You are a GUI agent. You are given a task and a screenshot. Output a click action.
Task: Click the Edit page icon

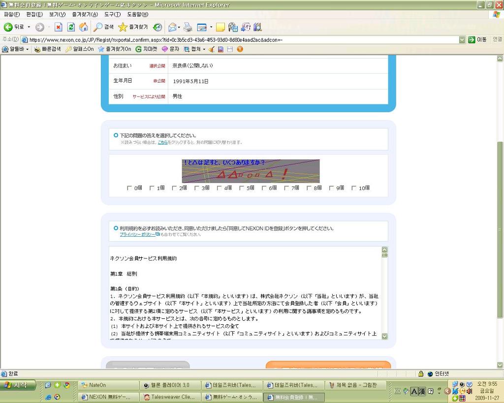(202, 28)
